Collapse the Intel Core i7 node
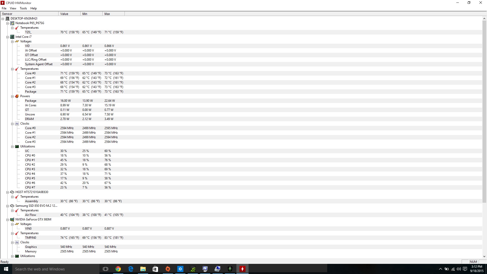487x274 pixels. coord(8,37)
